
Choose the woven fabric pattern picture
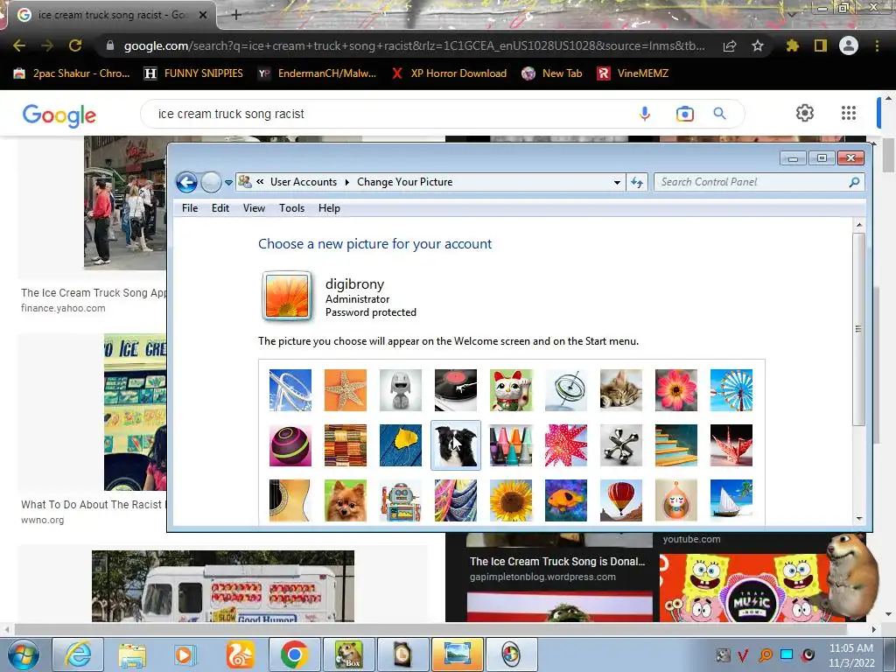[345, 445]
